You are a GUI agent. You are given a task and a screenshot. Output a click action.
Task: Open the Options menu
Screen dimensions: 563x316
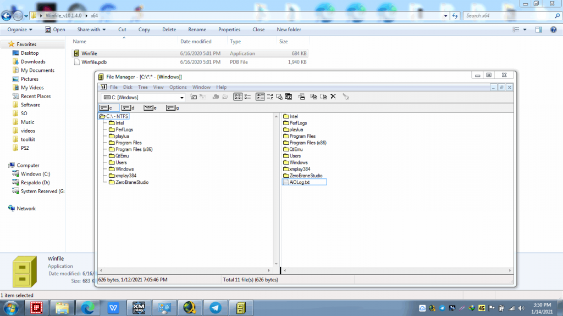click(x=178, y=87)
